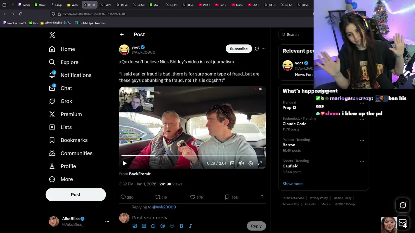Screen dimensions: 415x233
Task: Click @Awk20000 in Replying to line
Action: (x=164, y=207)
